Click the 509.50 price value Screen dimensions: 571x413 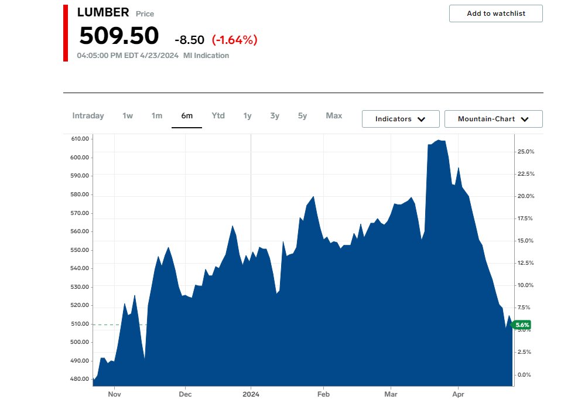point(119,36)
